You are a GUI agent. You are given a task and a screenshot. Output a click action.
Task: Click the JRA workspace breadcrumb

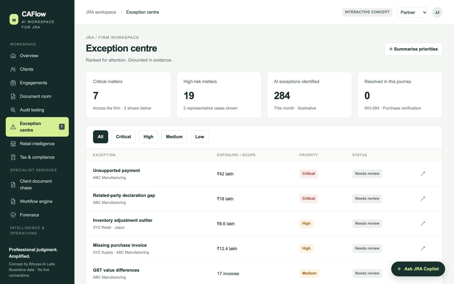pyautogui.click(x=101, y=12)
